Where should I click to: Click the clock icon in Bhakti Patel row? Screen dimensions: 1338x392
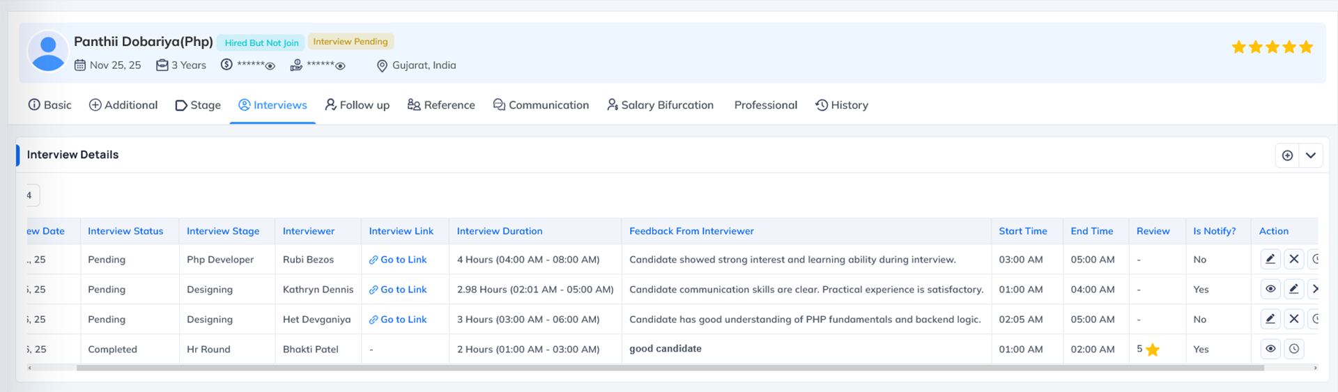click(x=1294, y=349)
